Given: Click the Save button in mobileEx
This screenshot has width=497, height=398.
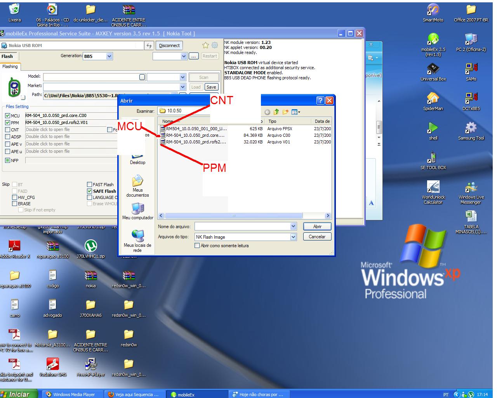Looking at the screenshot, I should click(211, 87).
